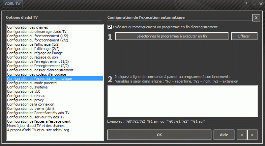Image resolution: width=265 pixels, height=146 pixels.
Task: Select Configuration du réseau
Action: tap(55, 96)
